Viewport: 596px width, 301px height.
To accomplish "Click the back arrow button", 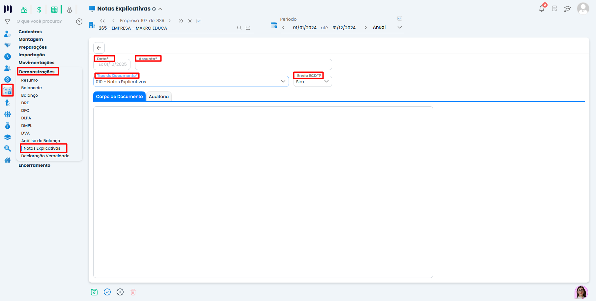I will (x=99, y=48).
